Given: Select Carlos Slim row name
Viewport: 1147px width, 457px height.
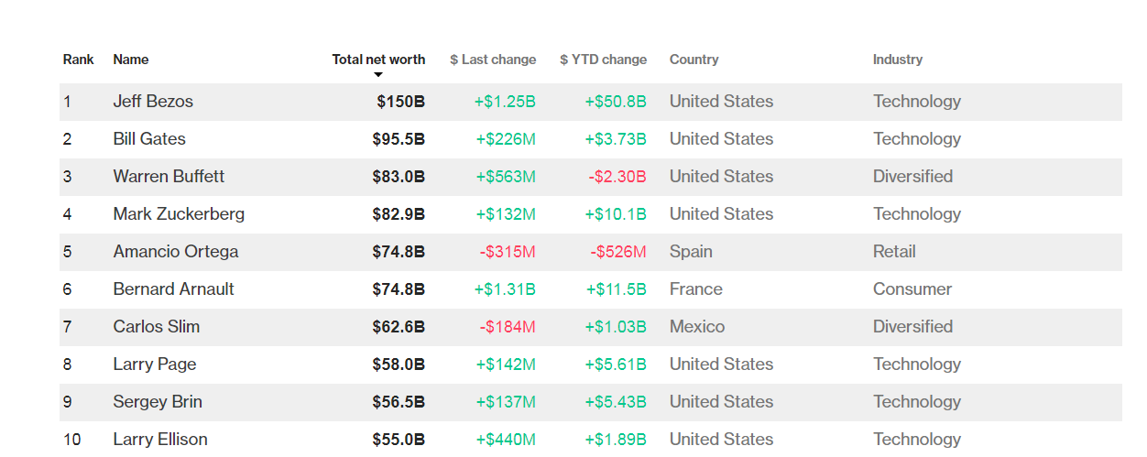Looking at the screenshot, I should click(x=157, y=327).
